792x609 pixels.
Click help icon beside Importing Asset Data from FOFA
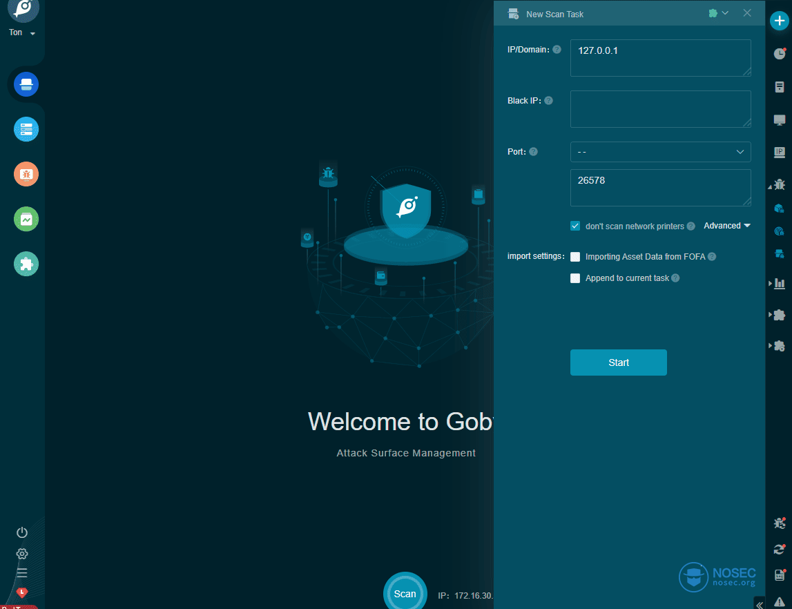712,257
